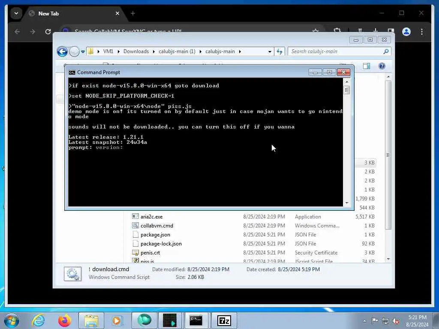This screenshot has height=329, width=439.
Task: Open recent pages dropdown beside Explorer forward button
Action: point(83,52)
